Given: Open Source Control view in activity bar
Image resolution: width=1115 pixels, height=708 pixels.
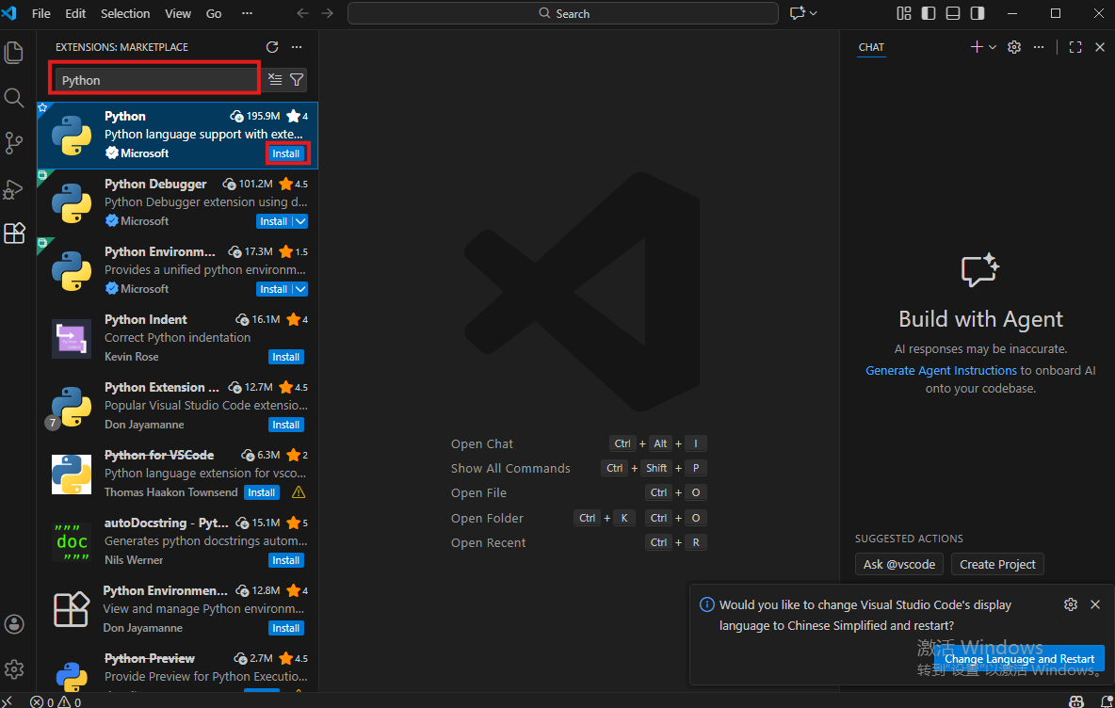Looking at the screenshot, I should pos(14,143).
